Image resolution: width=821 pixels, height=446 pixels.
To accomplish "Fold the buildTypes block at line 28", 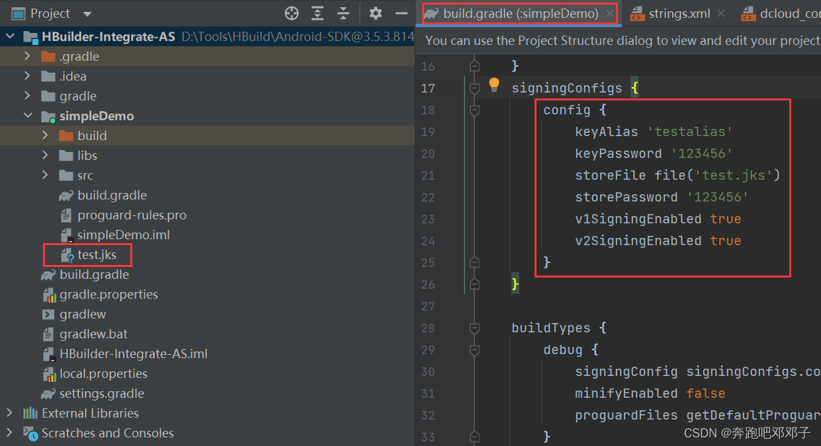I will click(474, 328).
